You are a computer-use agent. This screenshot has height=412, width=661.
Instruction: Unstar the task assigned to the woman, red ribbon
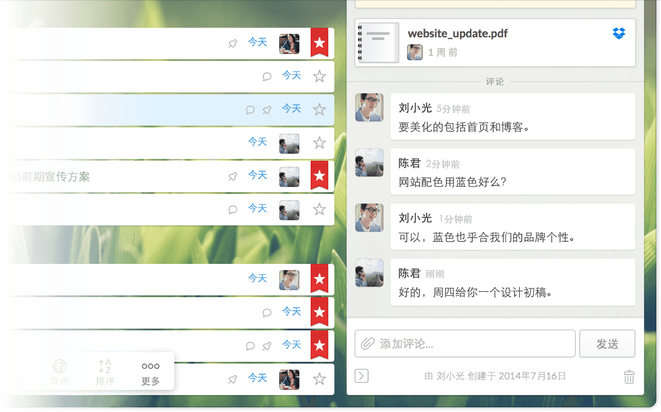320,42
